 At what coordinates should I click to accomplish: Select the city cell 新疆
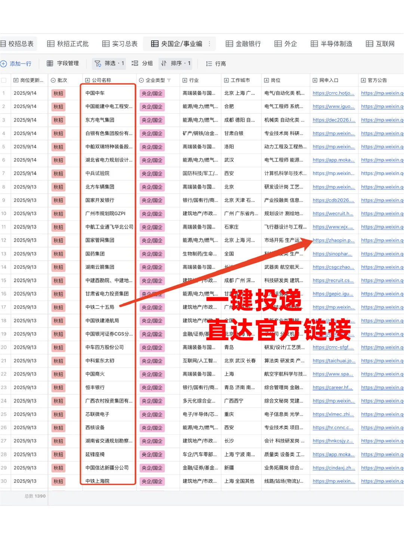[x=241, y=468]
